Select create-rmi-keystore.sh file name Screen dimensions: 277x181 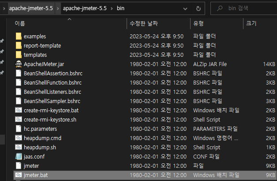click(x=50, y=120)
